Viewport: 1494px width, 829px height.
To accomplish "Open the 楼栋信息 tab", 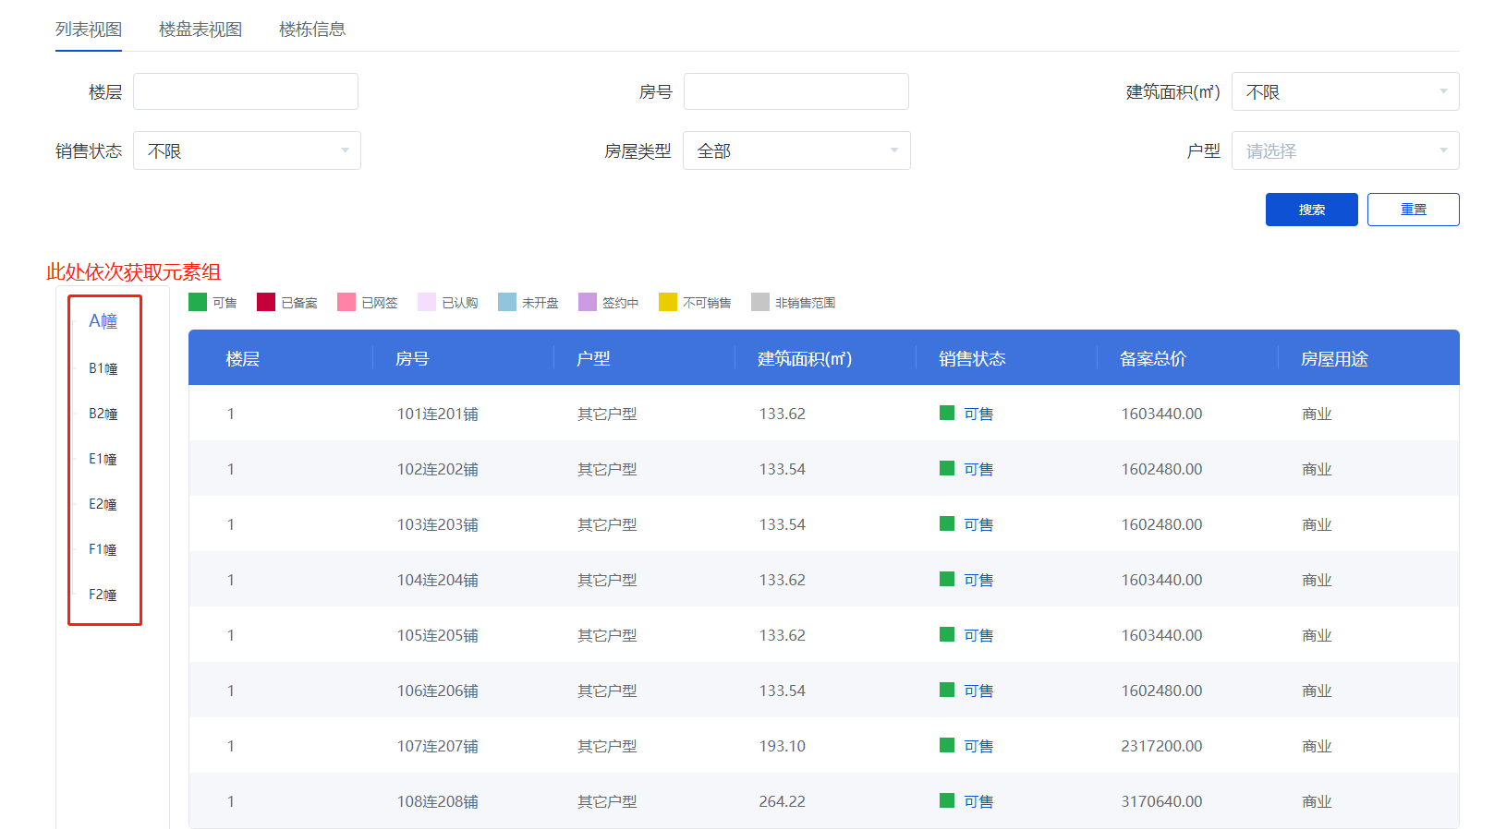I will 312,30.
